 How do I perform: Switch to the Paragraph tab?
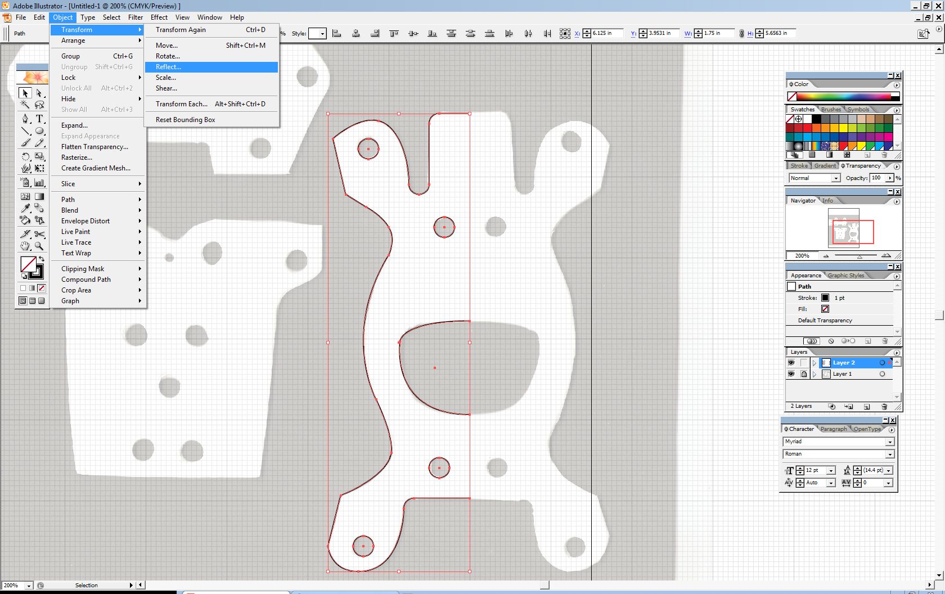coord(833,429)
